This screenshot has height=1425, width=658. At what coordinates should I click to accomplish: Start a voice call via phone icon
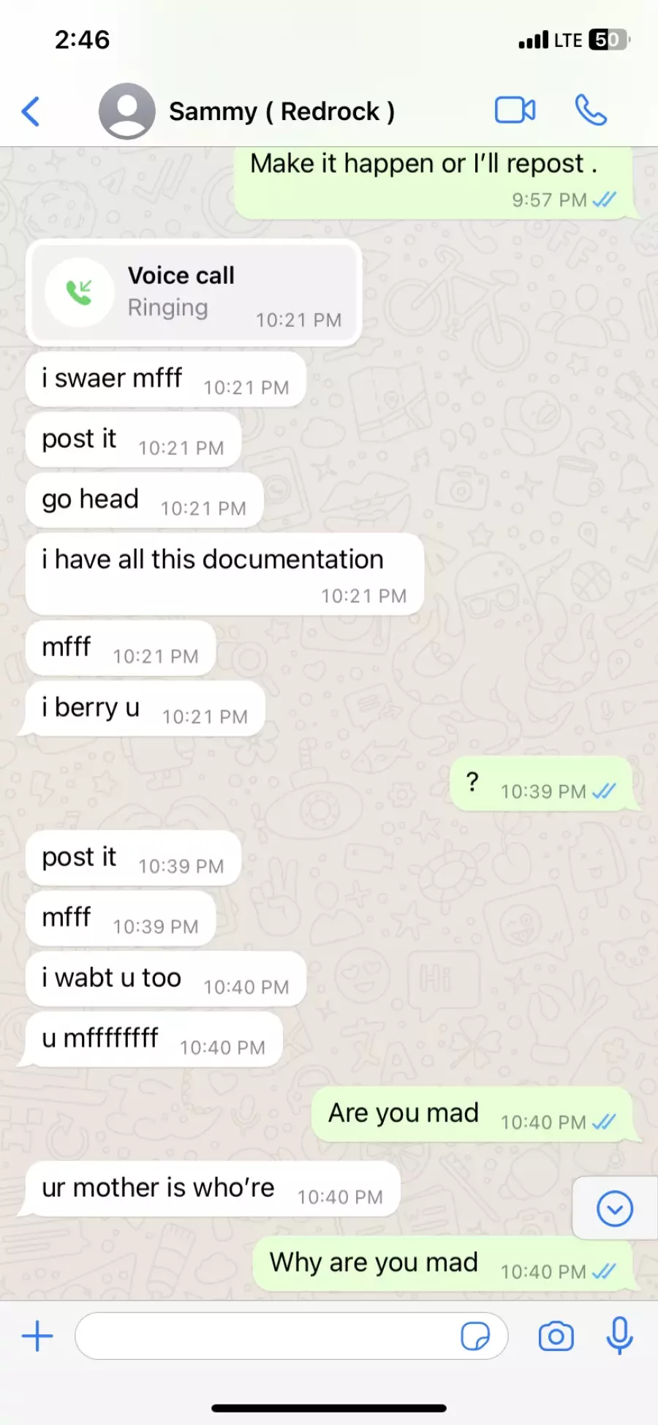(591, 110)
